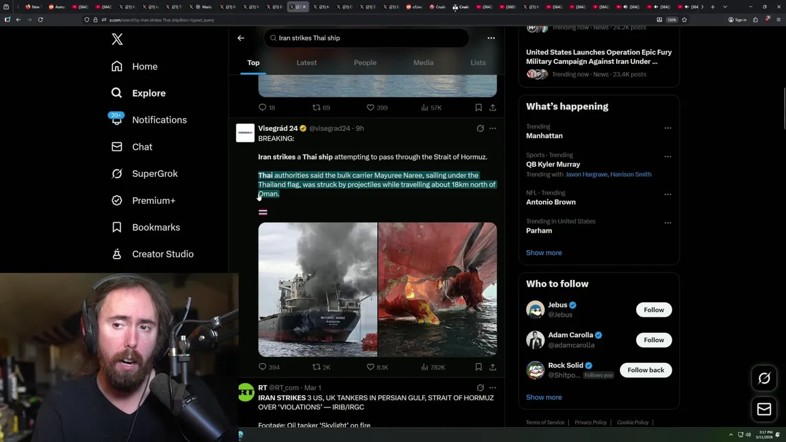Like the post with 399 likes
The height and width of the screenshot is (442, 786).
coord(377,107)
